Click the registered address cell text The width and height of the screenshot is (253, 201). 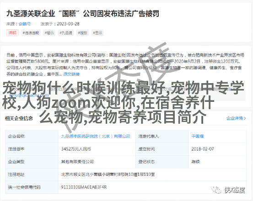108,175
